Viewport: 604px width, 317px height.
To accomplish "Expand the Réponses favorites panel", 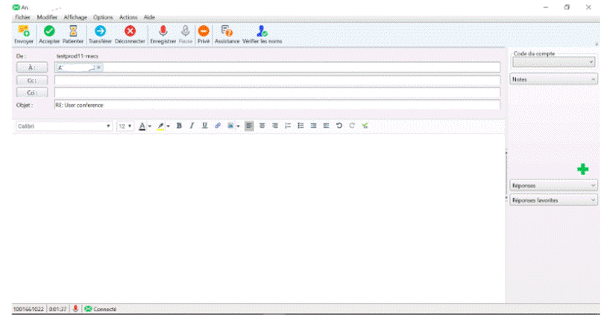I will (x=554, y=200).
